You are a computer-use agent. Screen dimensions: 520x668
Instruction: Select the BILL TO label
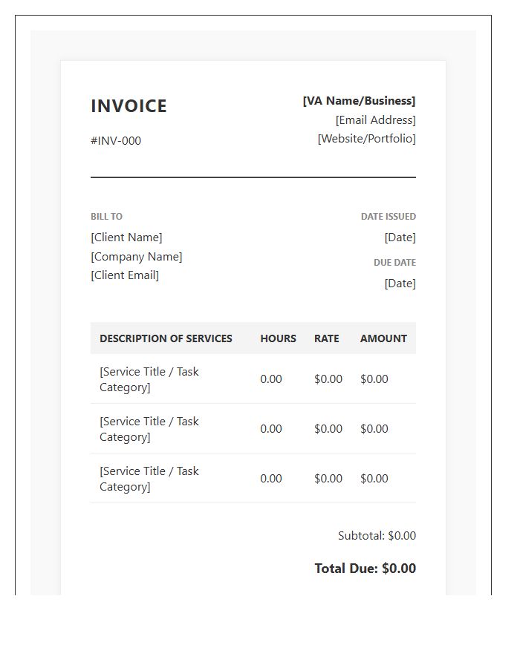point(106,217)
